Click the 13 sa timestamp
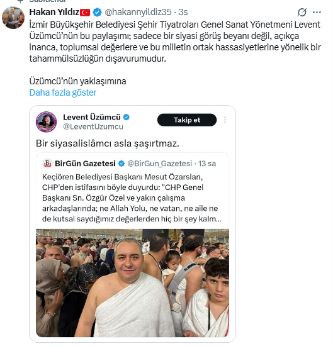 pos(207,164)
